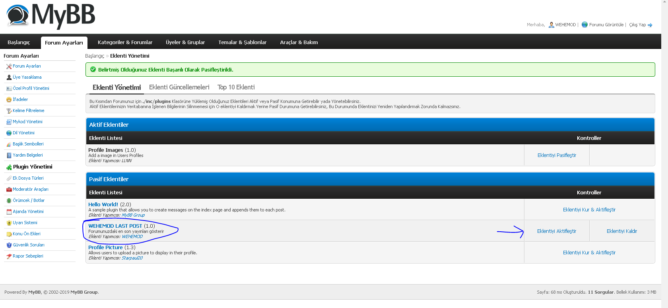668x308 pixels.
Task: Click the Örümcek / Botlar bug icon
Action: point(9,201)
